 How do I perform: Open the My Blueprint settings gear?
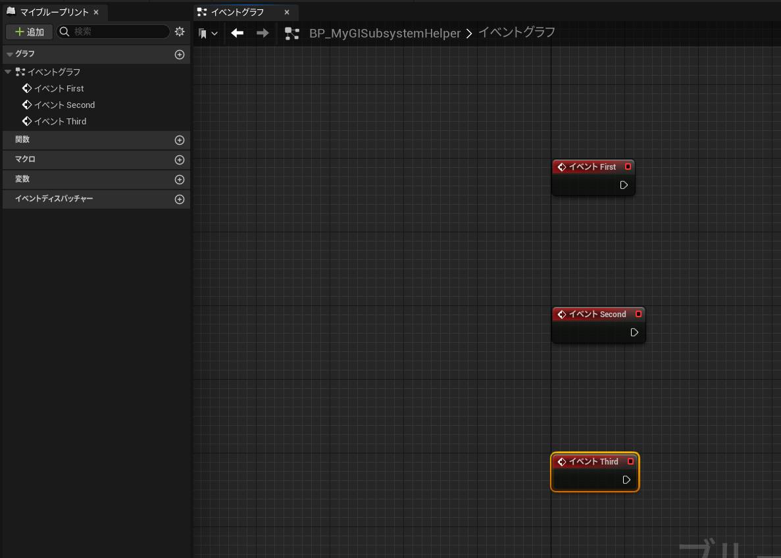point(180,32)
